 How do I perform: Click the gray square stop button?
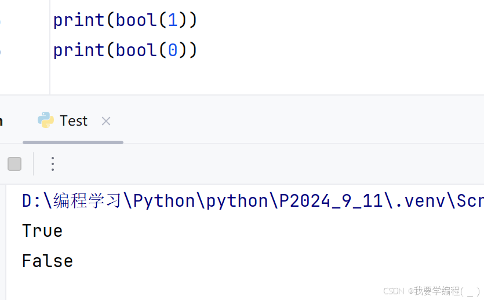coord(14,164)
